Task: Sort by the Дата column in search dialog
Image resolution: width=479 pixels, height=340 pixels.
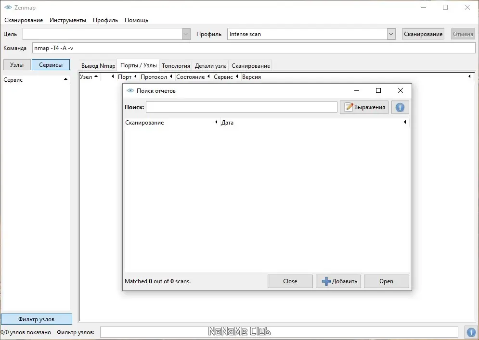Action: click(x=314, y=122)
